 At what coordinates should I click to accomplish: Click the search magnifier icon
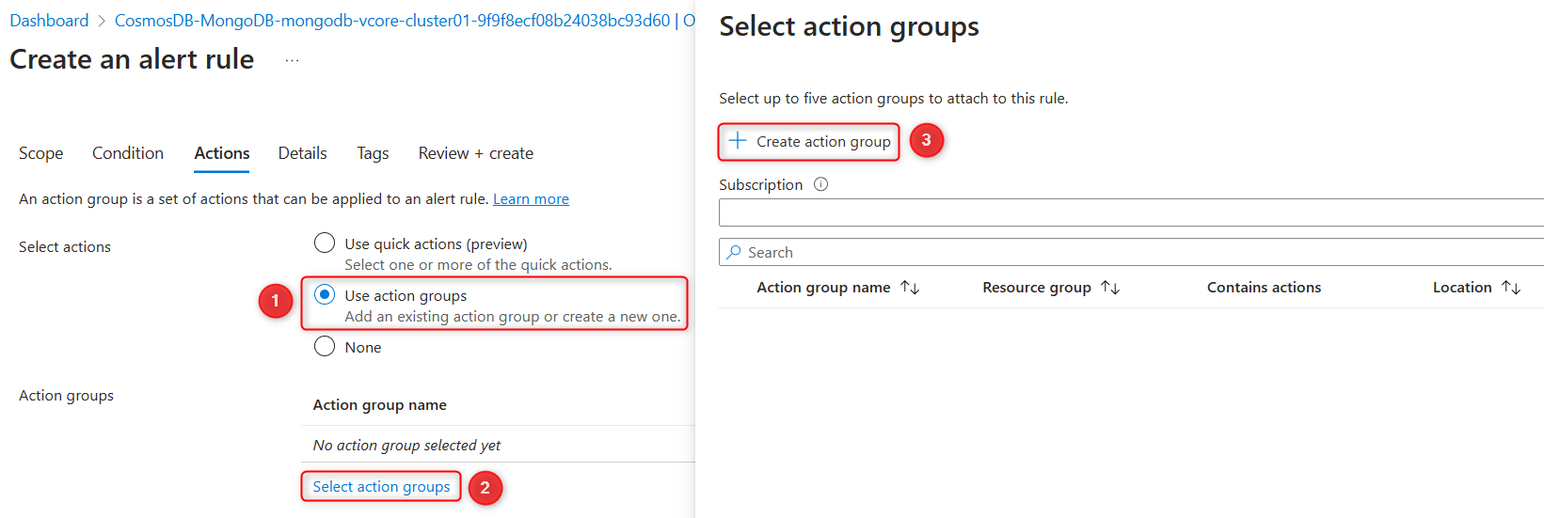point(734,252)
